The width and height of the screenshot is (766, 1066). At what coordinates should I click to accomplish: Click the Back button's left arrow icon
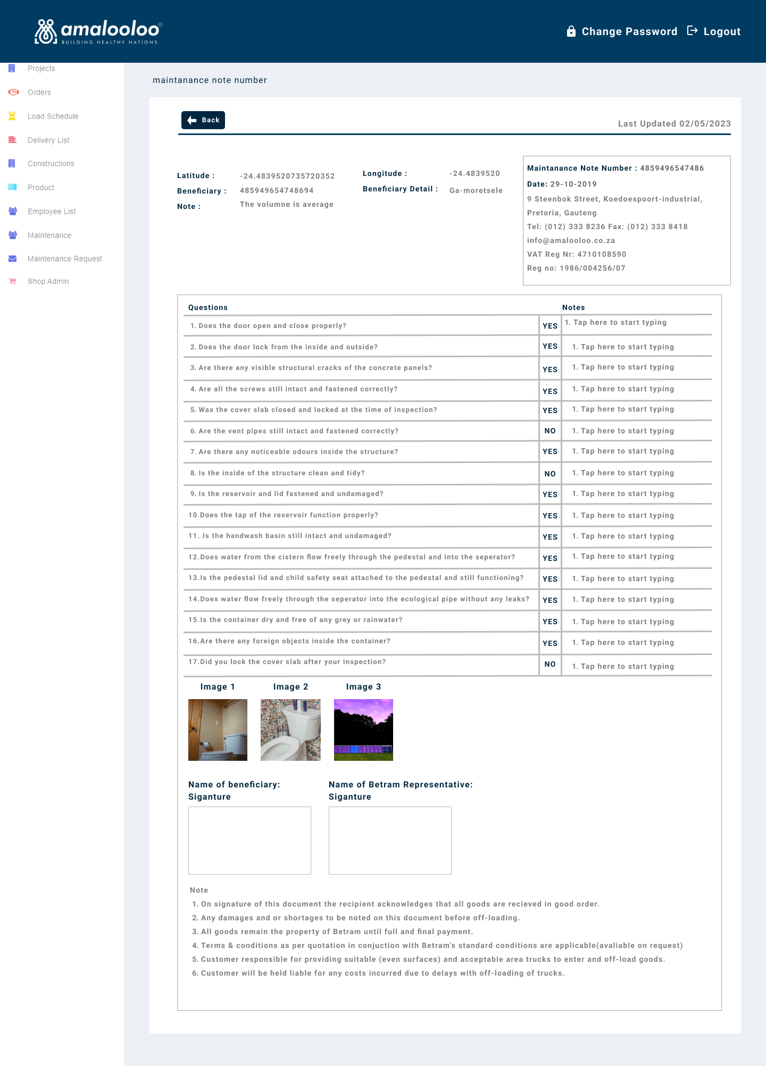pos(192,120)
